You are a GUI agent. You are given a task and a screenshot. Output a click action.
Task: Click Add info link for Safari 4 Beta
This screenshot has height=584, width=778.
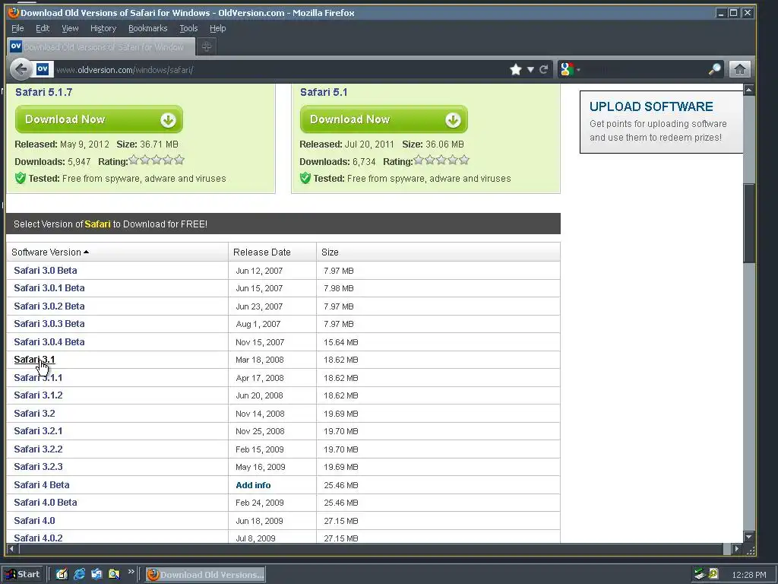[x=253, y=485]
